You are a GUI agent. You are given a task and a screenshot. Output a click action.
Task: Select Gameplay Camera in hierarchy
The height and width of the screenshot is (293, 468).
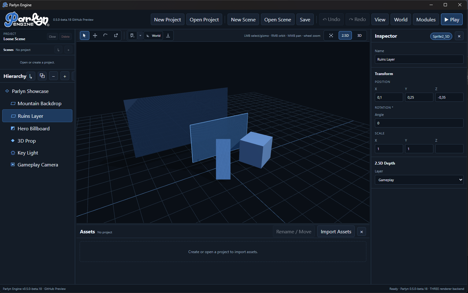37,165
